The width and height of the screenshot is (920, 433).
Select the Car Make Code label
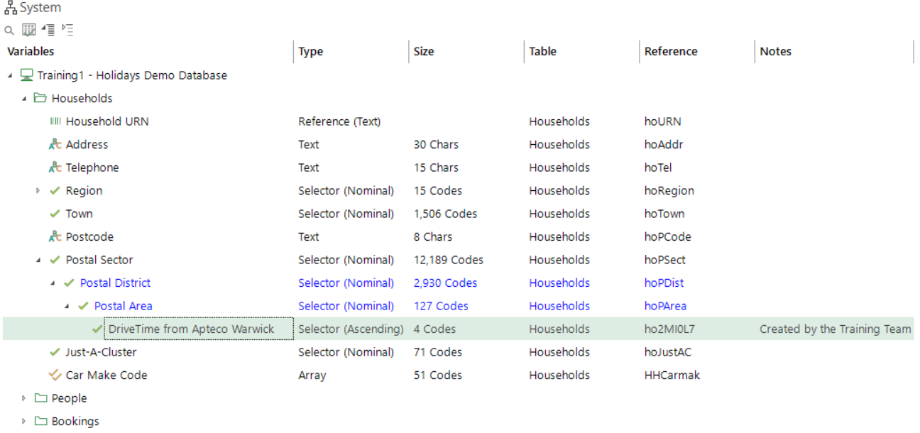click(x=106, y=375)
